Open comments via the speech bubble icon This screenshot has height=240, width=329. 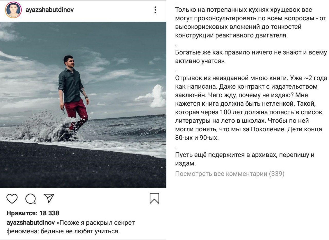(31, 199)
